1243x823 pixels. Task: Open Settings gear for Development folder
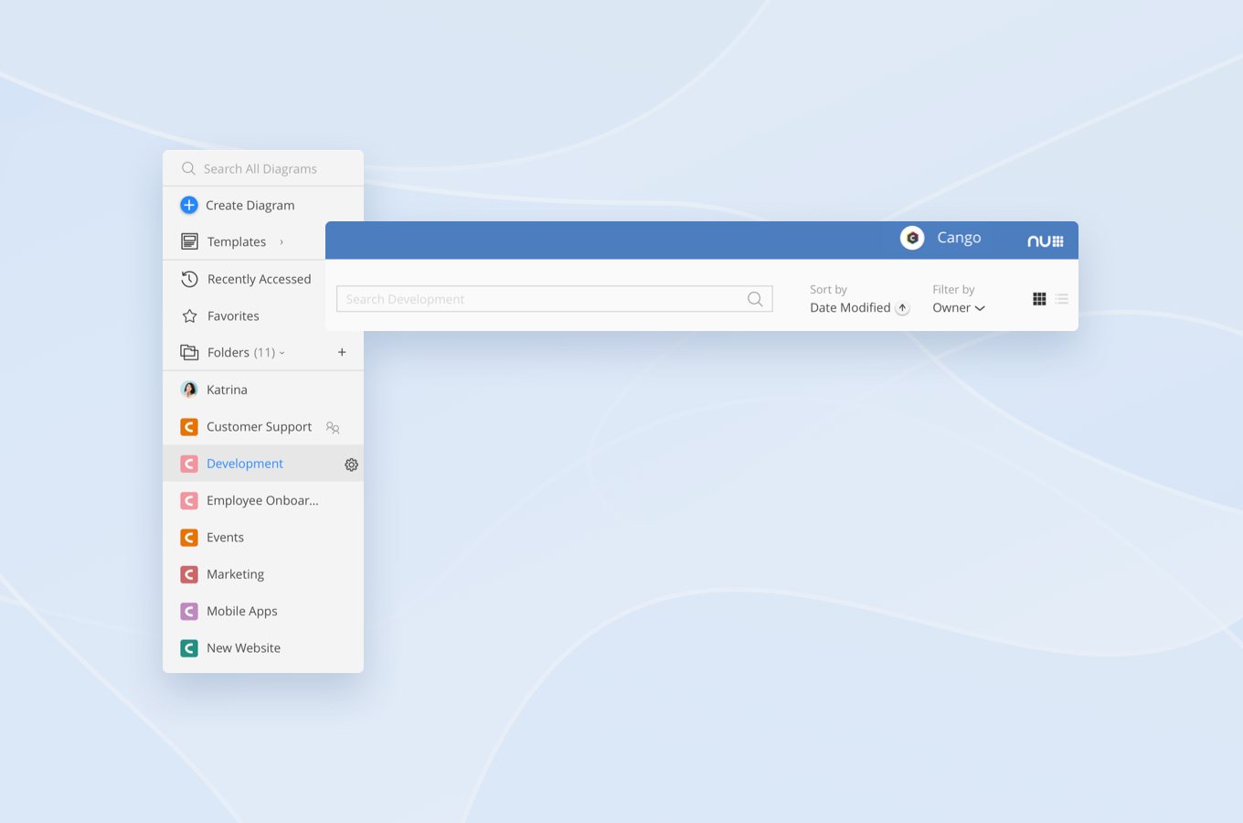point(351,465)
